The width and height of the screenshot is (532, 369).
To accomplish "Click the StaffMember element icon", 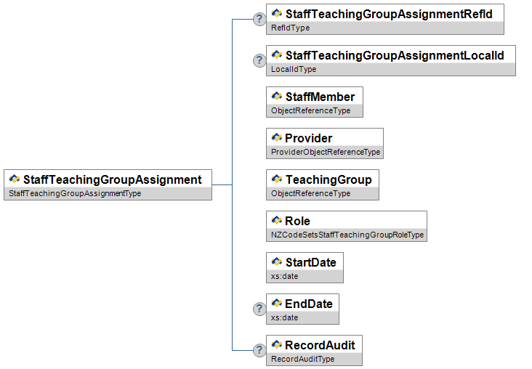I will 276,97.
